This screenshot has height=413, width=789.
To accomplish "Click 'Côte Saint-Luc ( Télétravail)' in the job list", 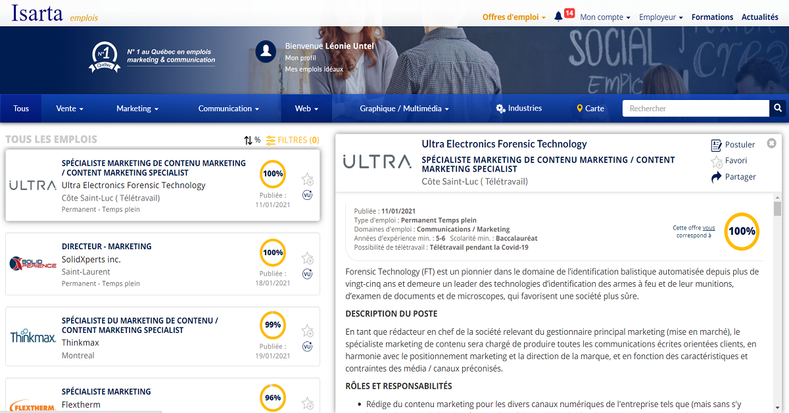I will (x=111, y=198).
